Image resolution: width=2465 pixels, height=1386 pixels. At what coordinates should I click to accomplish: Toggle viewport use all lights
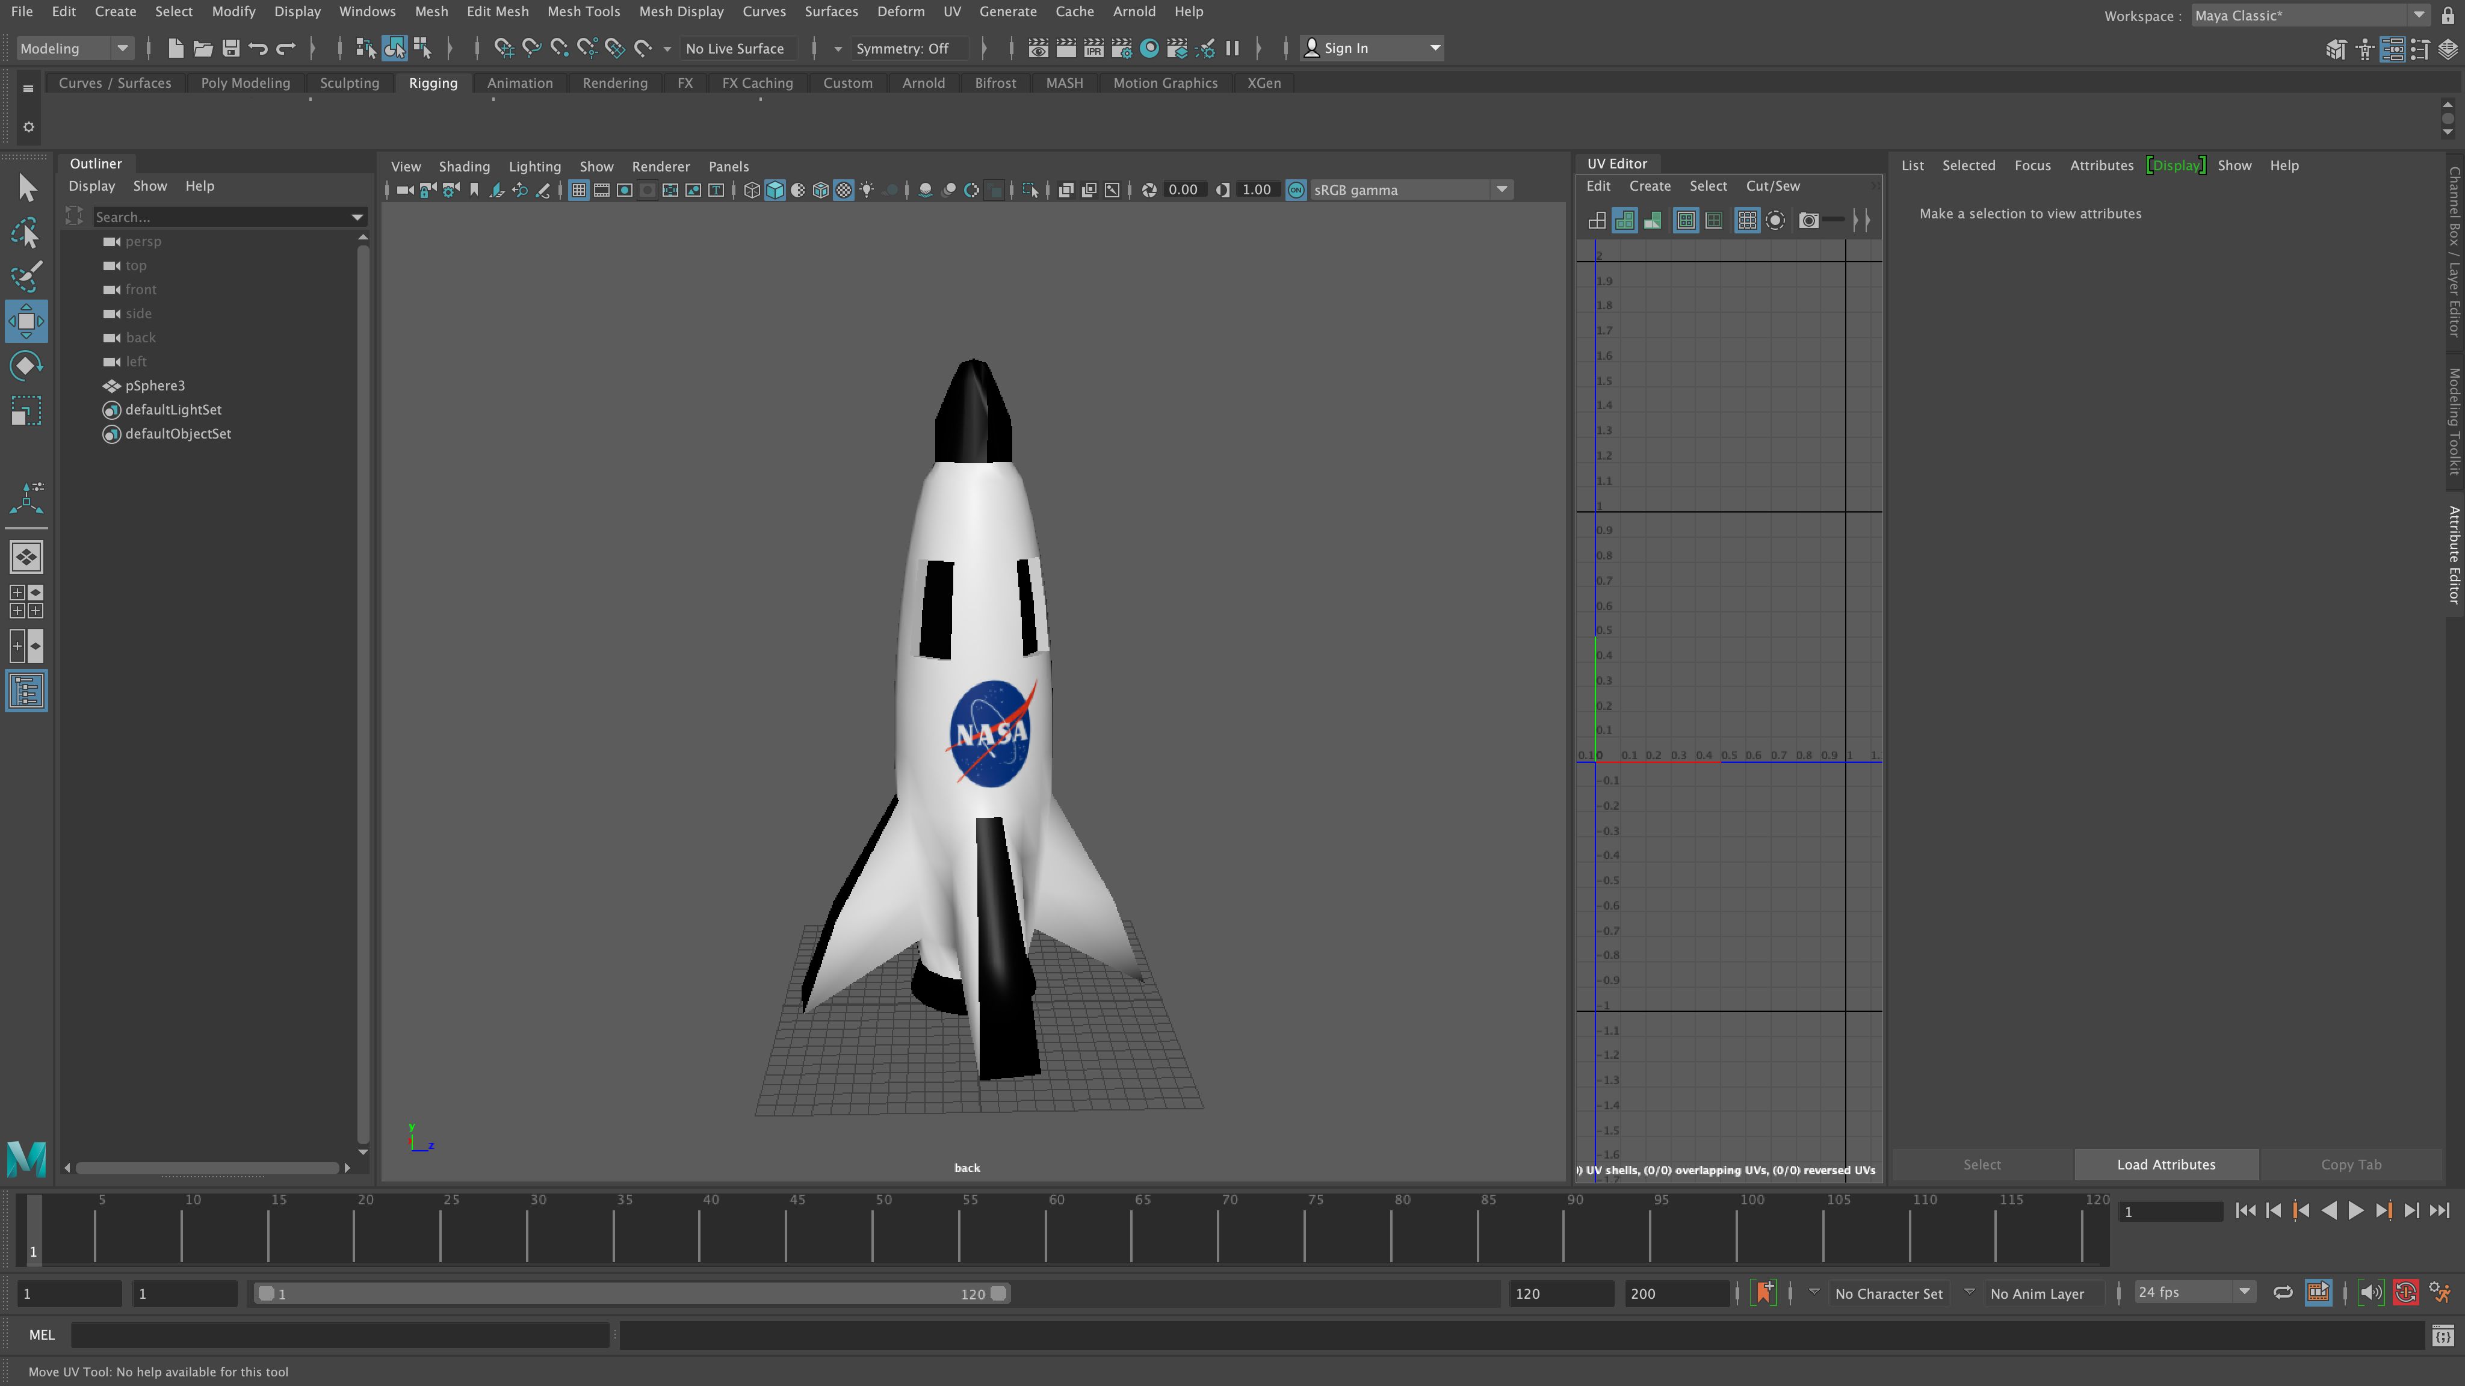pyautogui.click(x=867, y=190)
